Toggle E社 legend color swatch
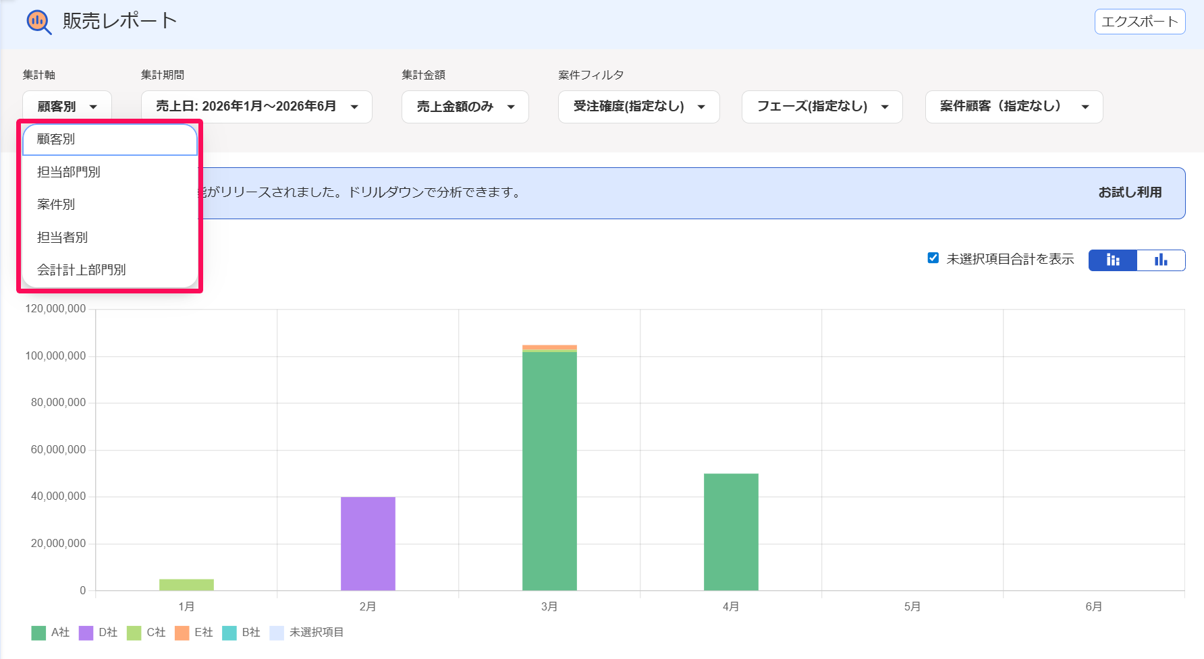The height and width of the screenshot is (659, 1204). click(182, 633)
